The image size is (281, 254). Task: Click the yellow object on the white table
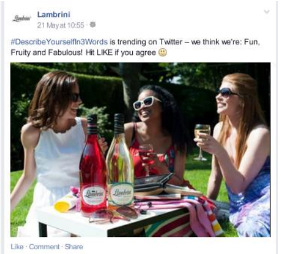(62, 206)
